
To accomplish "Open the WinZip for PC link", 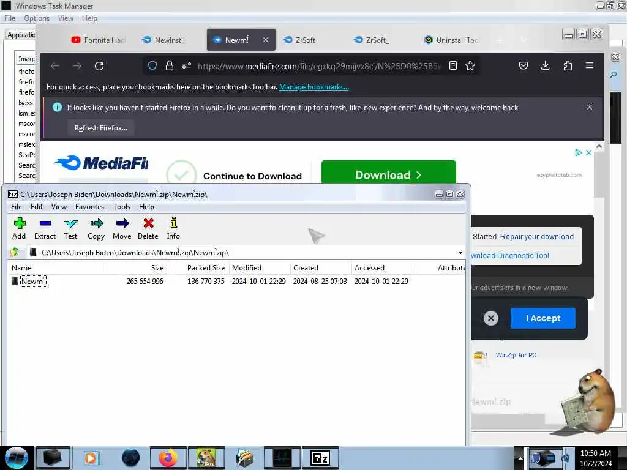I will pos(516,355).
